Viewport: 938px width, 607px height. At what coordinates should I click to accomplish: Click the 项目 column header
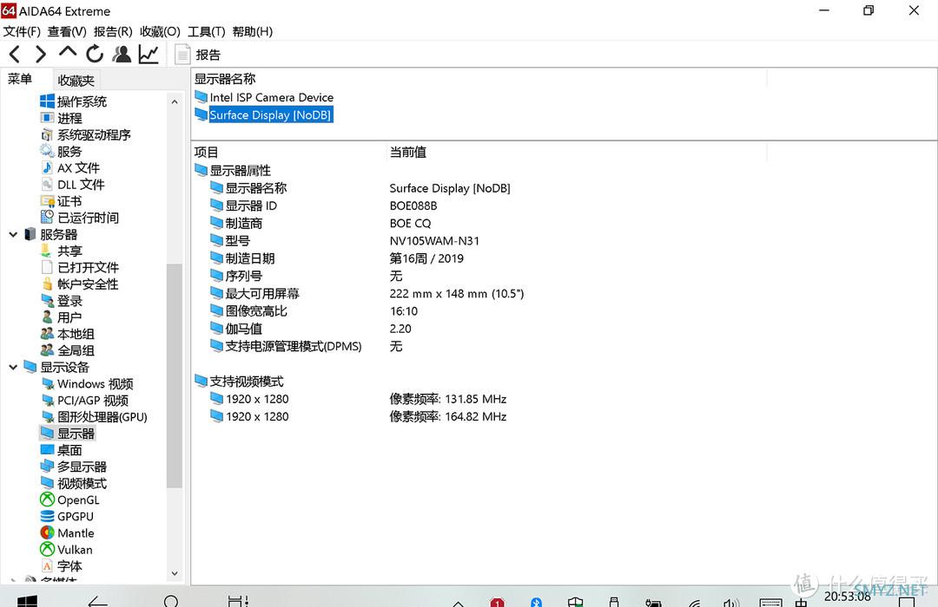[x=207, y=153]
